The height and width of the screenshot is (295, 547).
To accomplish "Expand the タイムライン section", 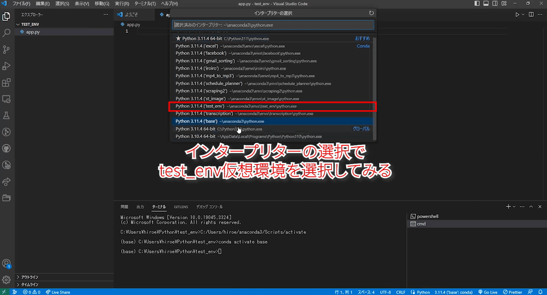I will click(x=64, y=284).
